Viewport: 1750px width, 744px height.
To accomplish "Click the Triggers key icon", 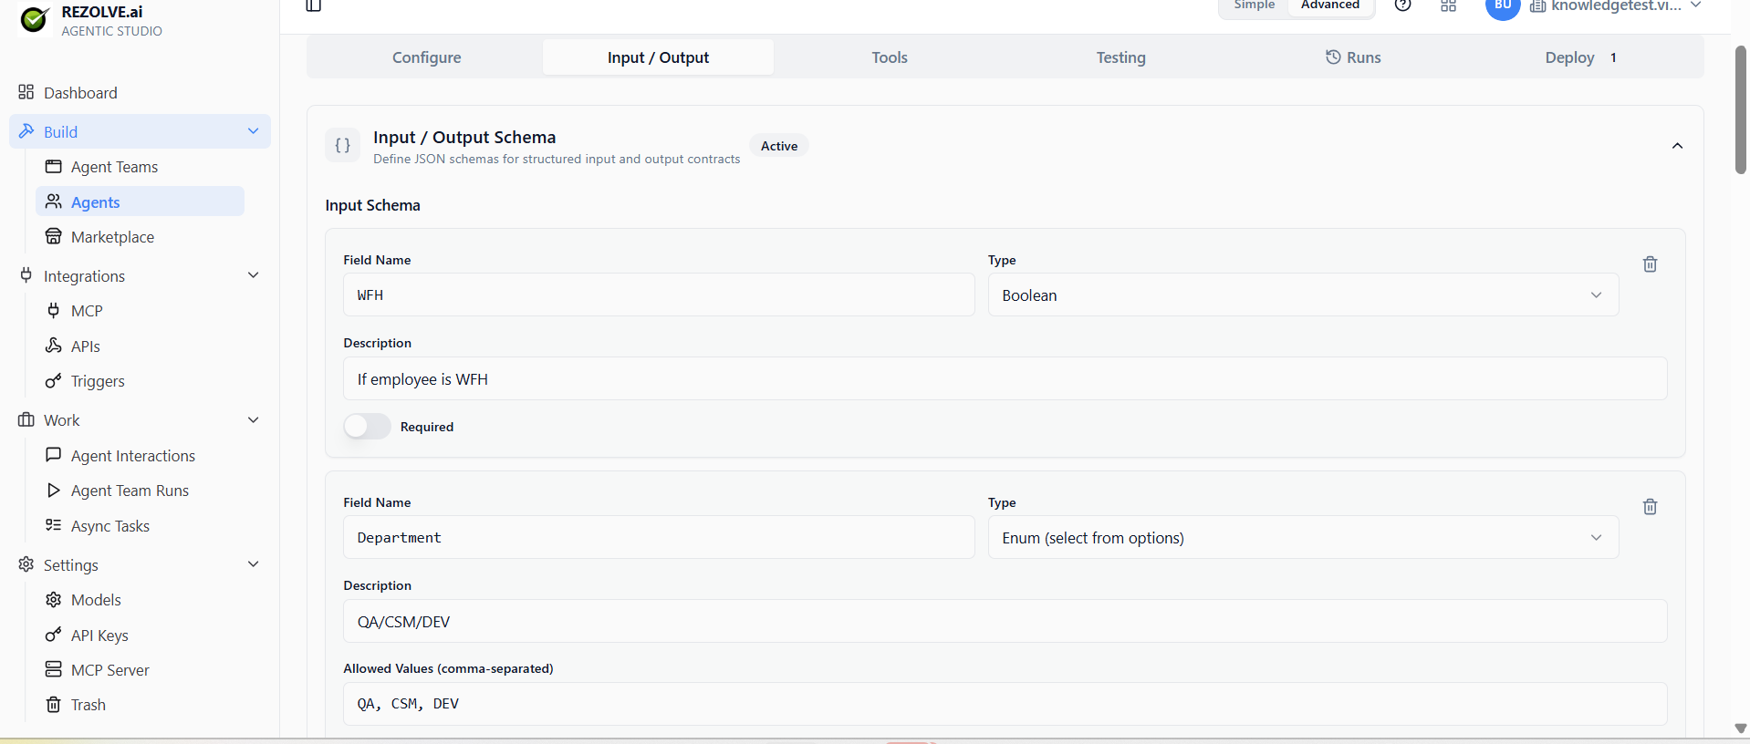I will [54, 380].
